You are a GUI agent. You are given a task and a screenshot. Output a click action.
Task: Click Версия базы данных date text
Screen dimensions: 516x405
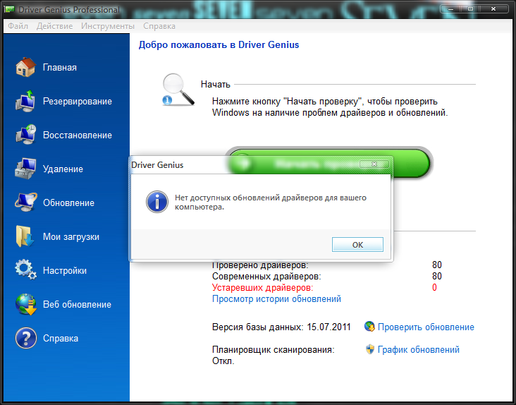point(281,327)
